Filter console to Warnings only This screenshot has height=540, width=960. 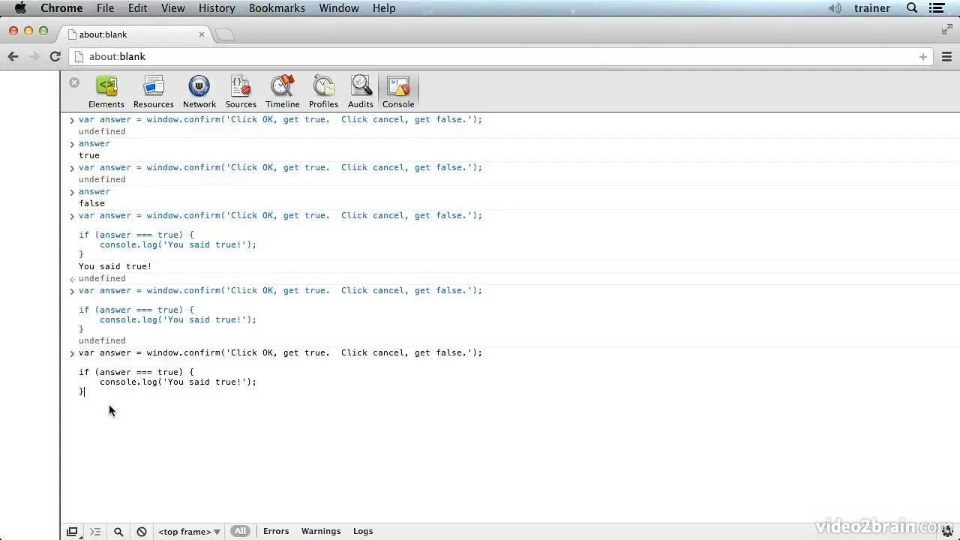[x=321, y=531]
